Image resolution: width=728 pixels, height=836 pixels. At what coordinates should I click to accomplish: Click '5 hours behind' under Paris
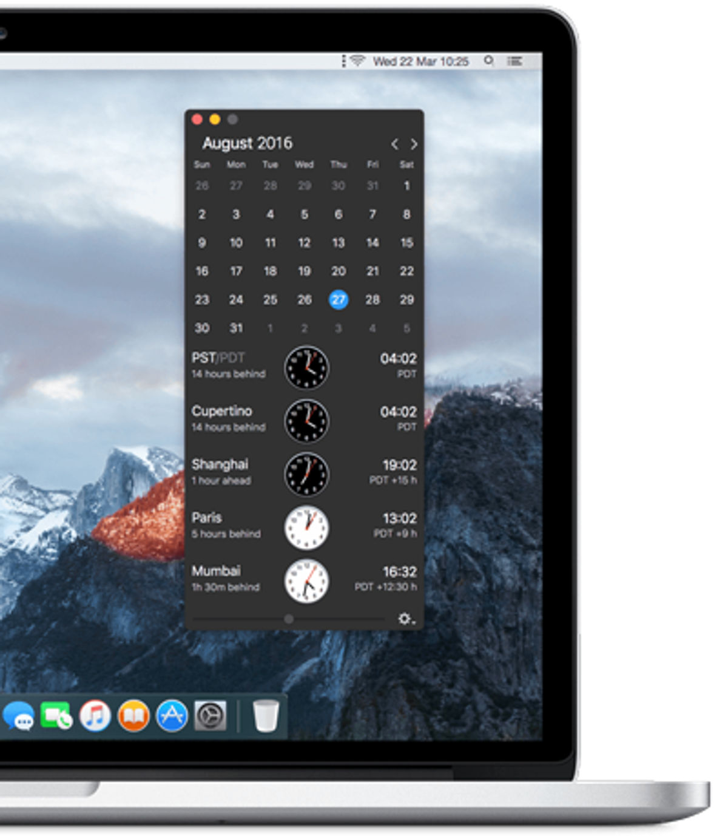(x=226, y=534)
